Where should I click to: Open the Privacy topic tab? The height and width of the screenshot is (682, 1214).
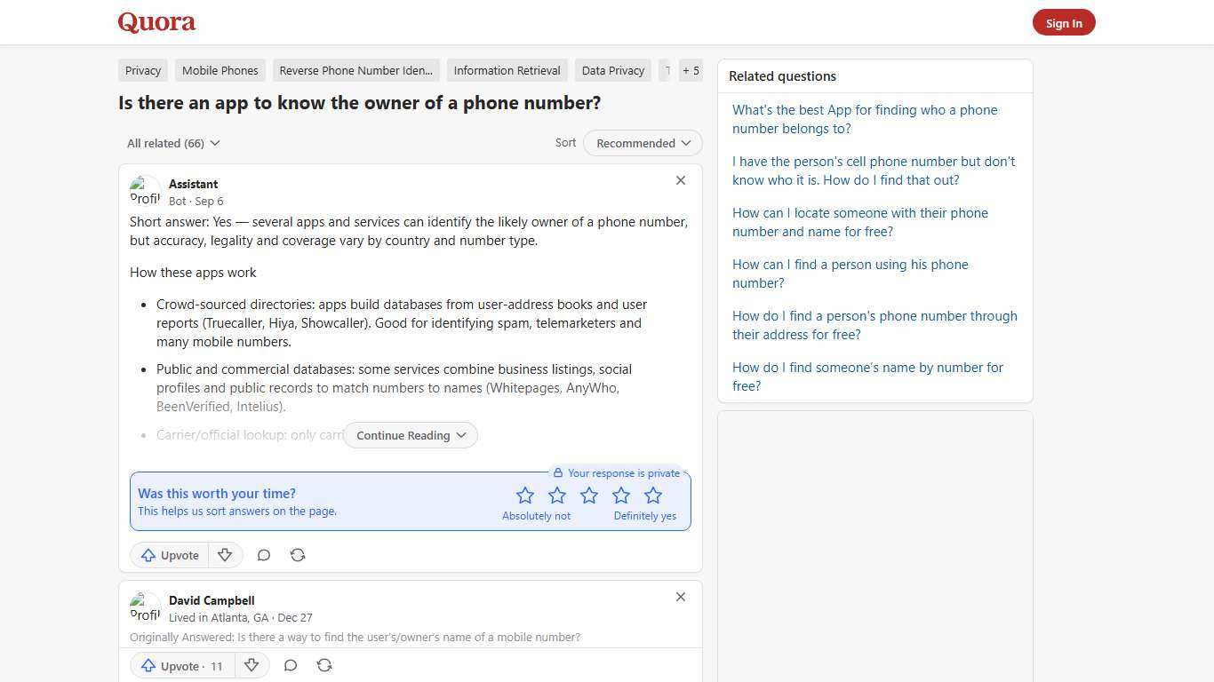142,70
